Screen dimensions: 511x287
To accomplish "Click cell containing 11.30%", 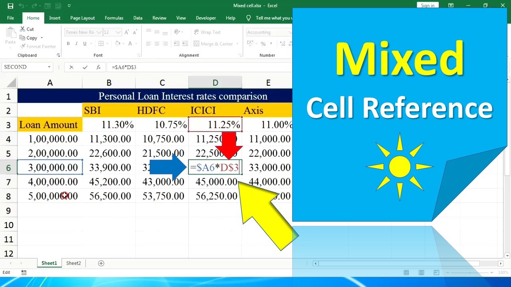I will coord(109,125).
